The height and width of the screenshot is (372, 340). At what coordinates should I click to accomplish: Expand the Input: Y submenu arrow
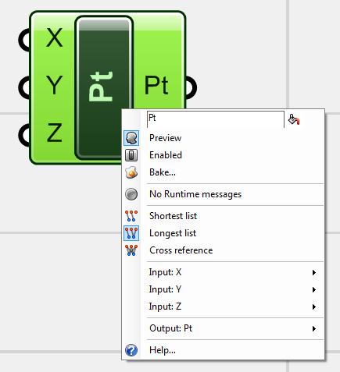coord(314,289)
